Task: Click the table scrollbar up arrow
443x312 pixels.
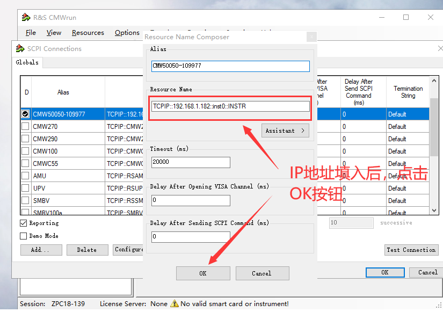Action: (434, 81)
